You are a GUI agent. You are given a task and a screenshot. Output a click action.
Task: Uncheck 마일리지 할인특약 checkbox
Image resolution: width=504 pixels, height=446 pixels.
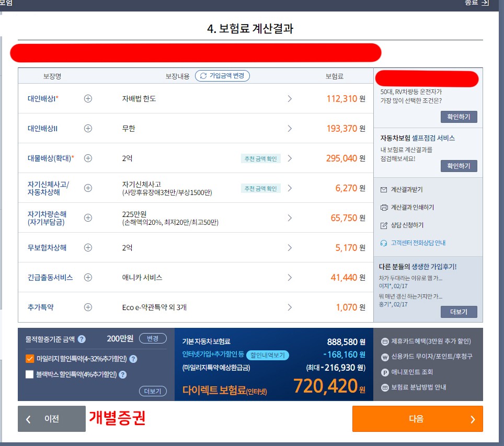(x=30, y=359)
